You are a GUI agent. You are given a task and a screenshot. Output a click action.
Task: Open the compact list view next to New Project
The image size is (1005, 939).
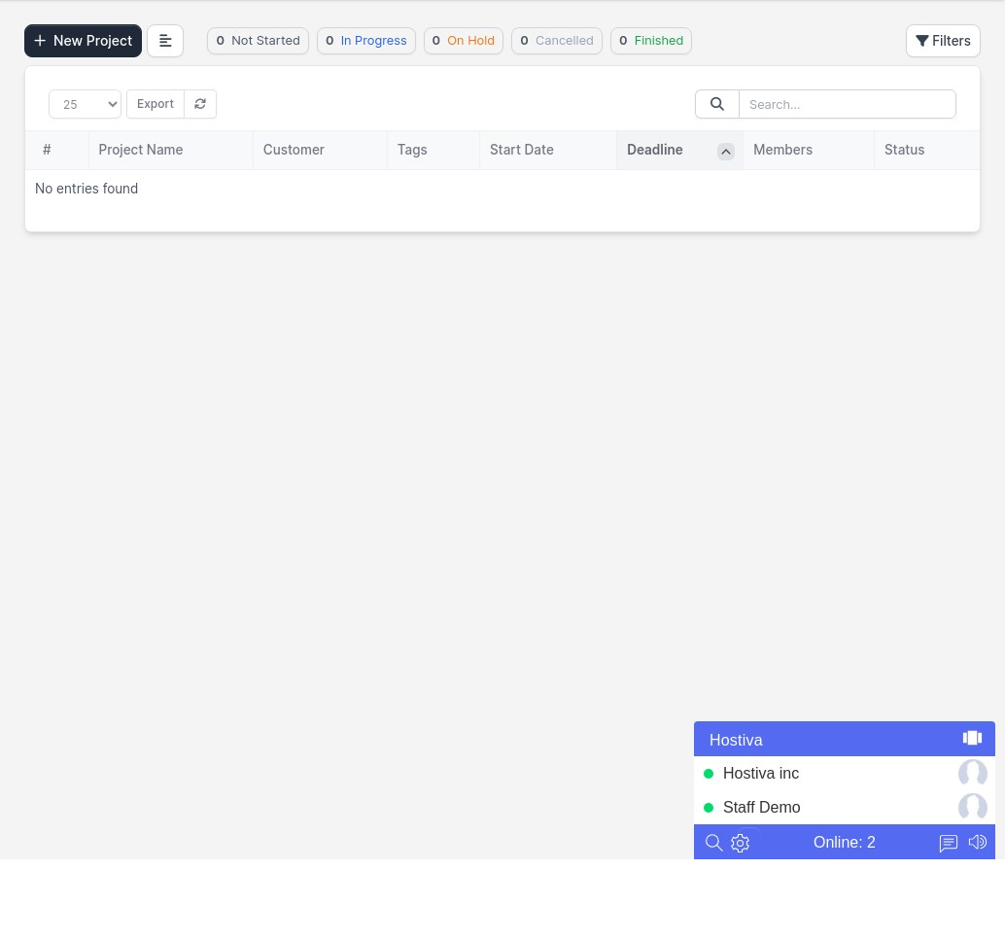click(165, 41)
